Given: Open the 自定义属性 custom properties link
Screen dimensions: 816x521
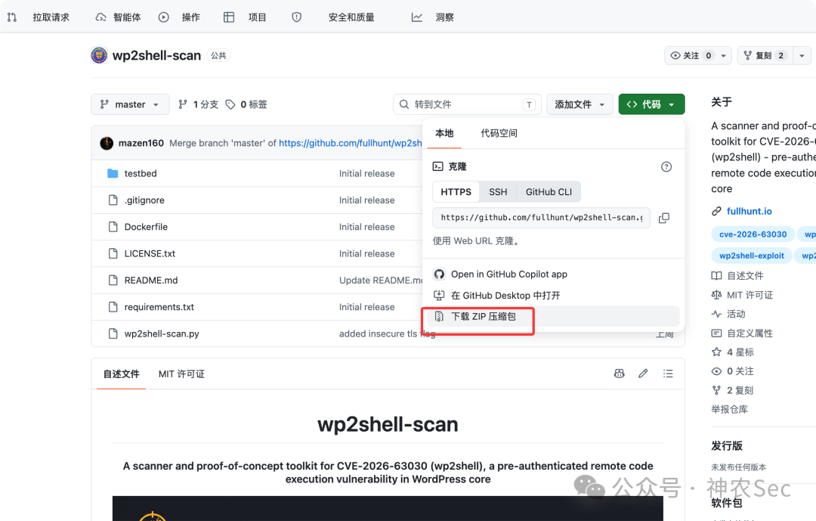Looking at the screenshot, I should pos(750,333).
